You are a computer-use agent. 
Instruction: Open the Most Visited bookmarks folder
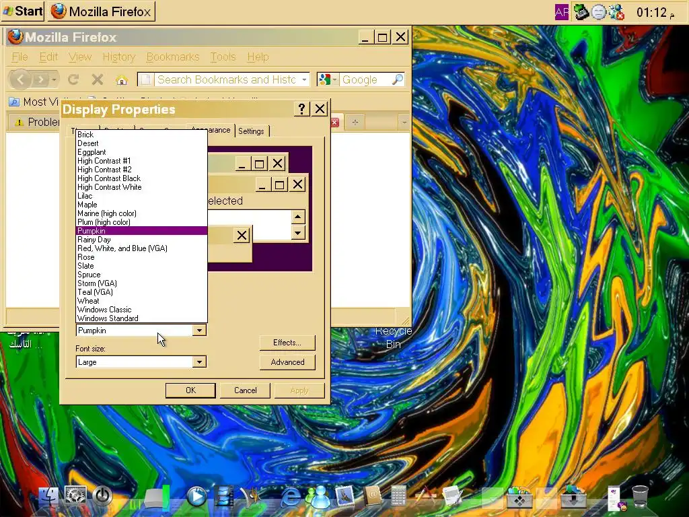tap(34, 102)
